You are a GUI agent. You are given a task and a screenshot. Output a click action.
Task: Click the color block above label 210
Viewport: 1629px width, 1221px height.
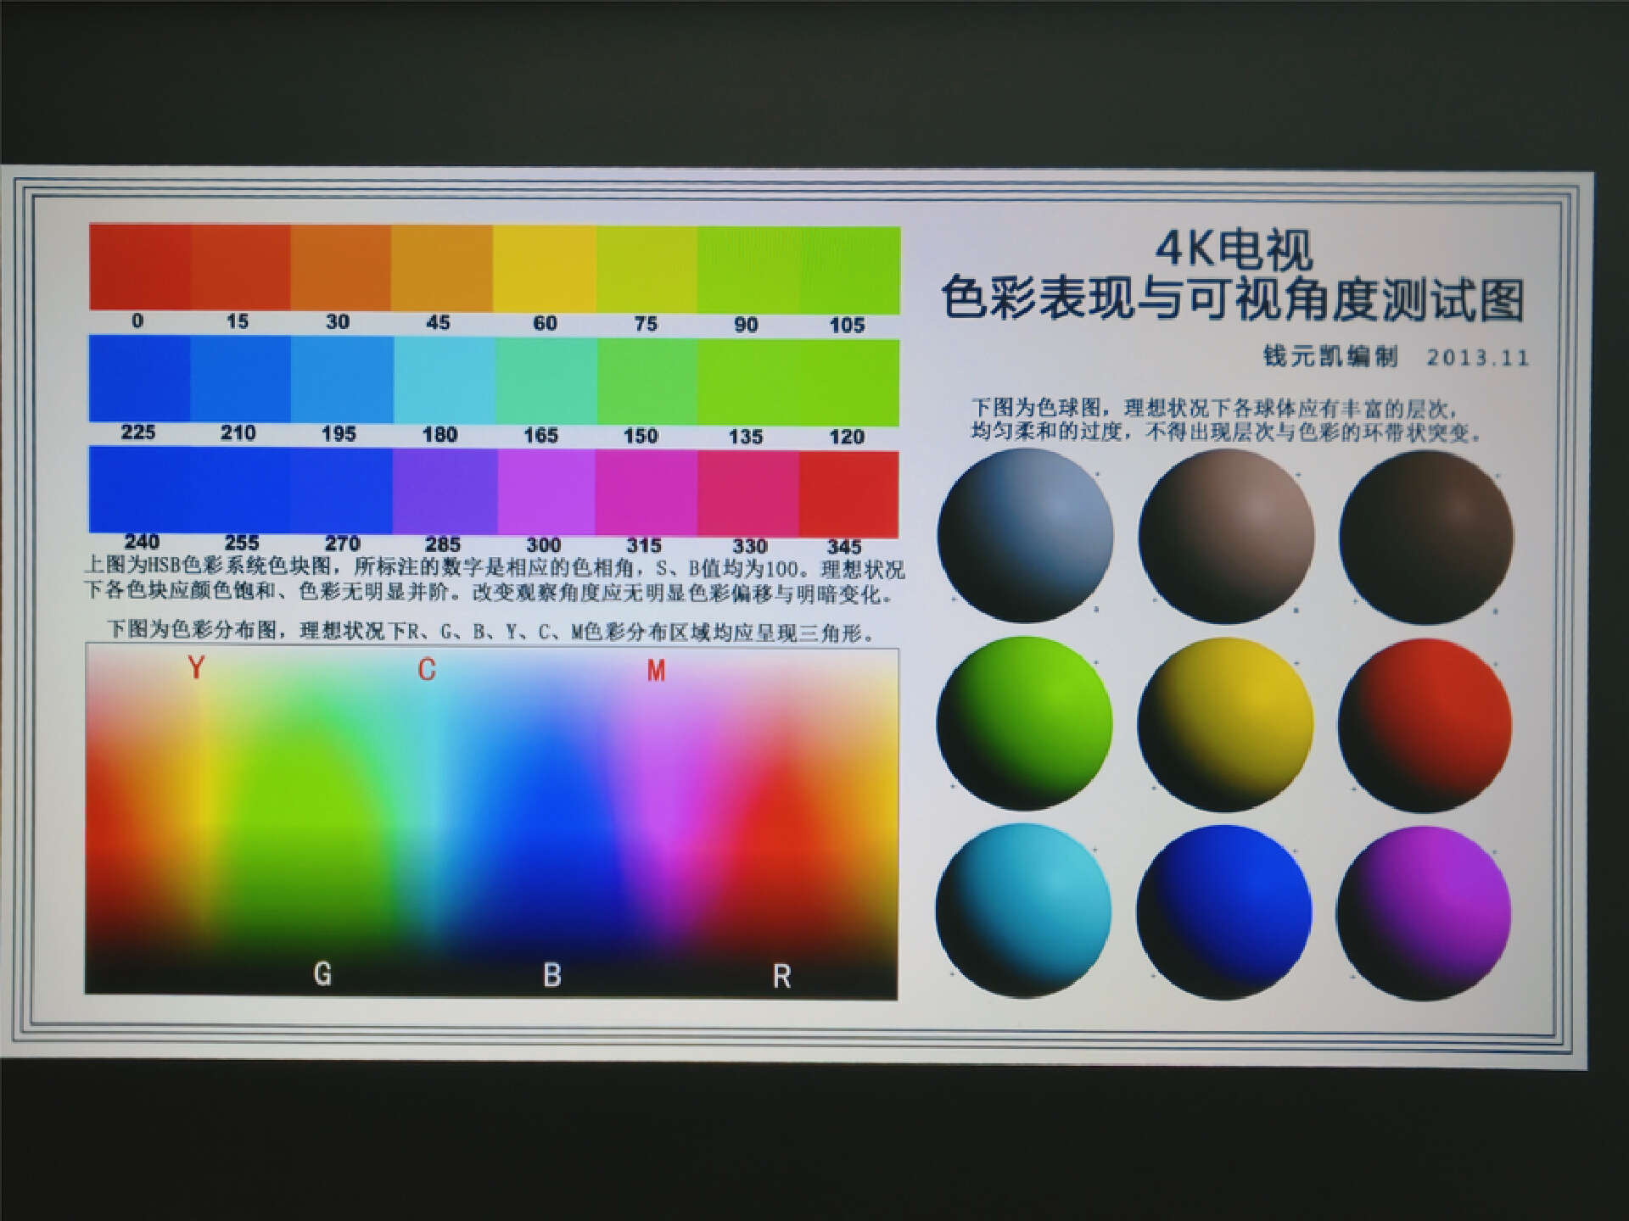(x=241, y=378)
